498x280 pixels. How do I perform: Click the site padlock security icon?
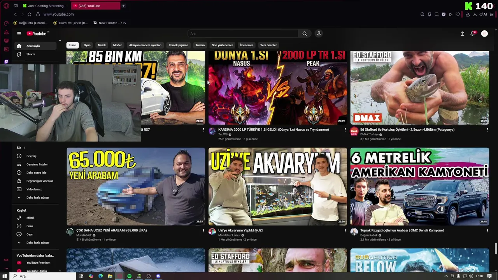pos(38,14)
